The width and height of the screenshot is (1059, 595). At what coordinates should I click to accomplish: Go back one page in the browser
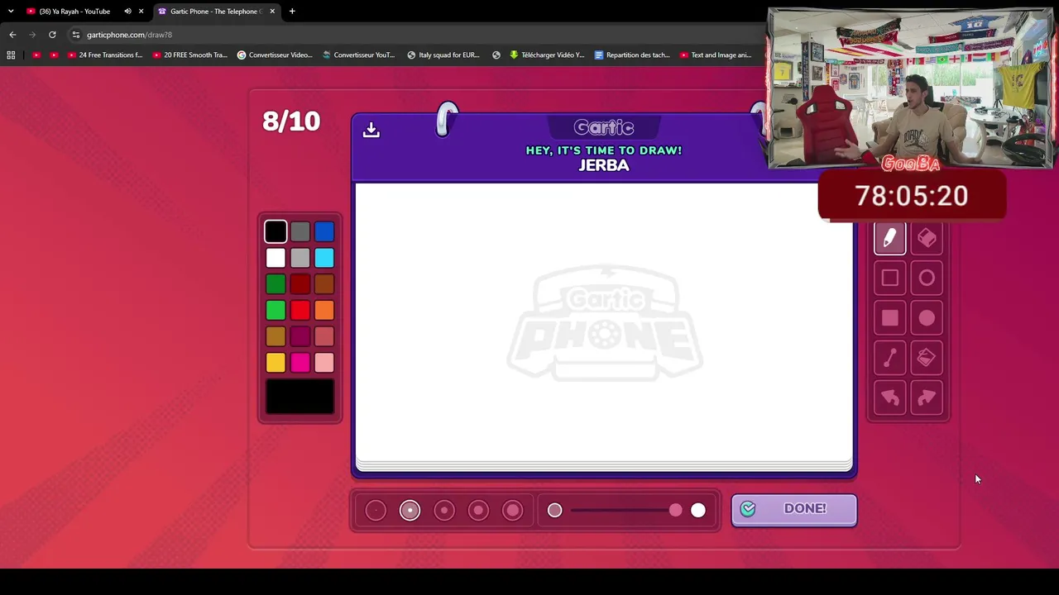click(12, 35)
